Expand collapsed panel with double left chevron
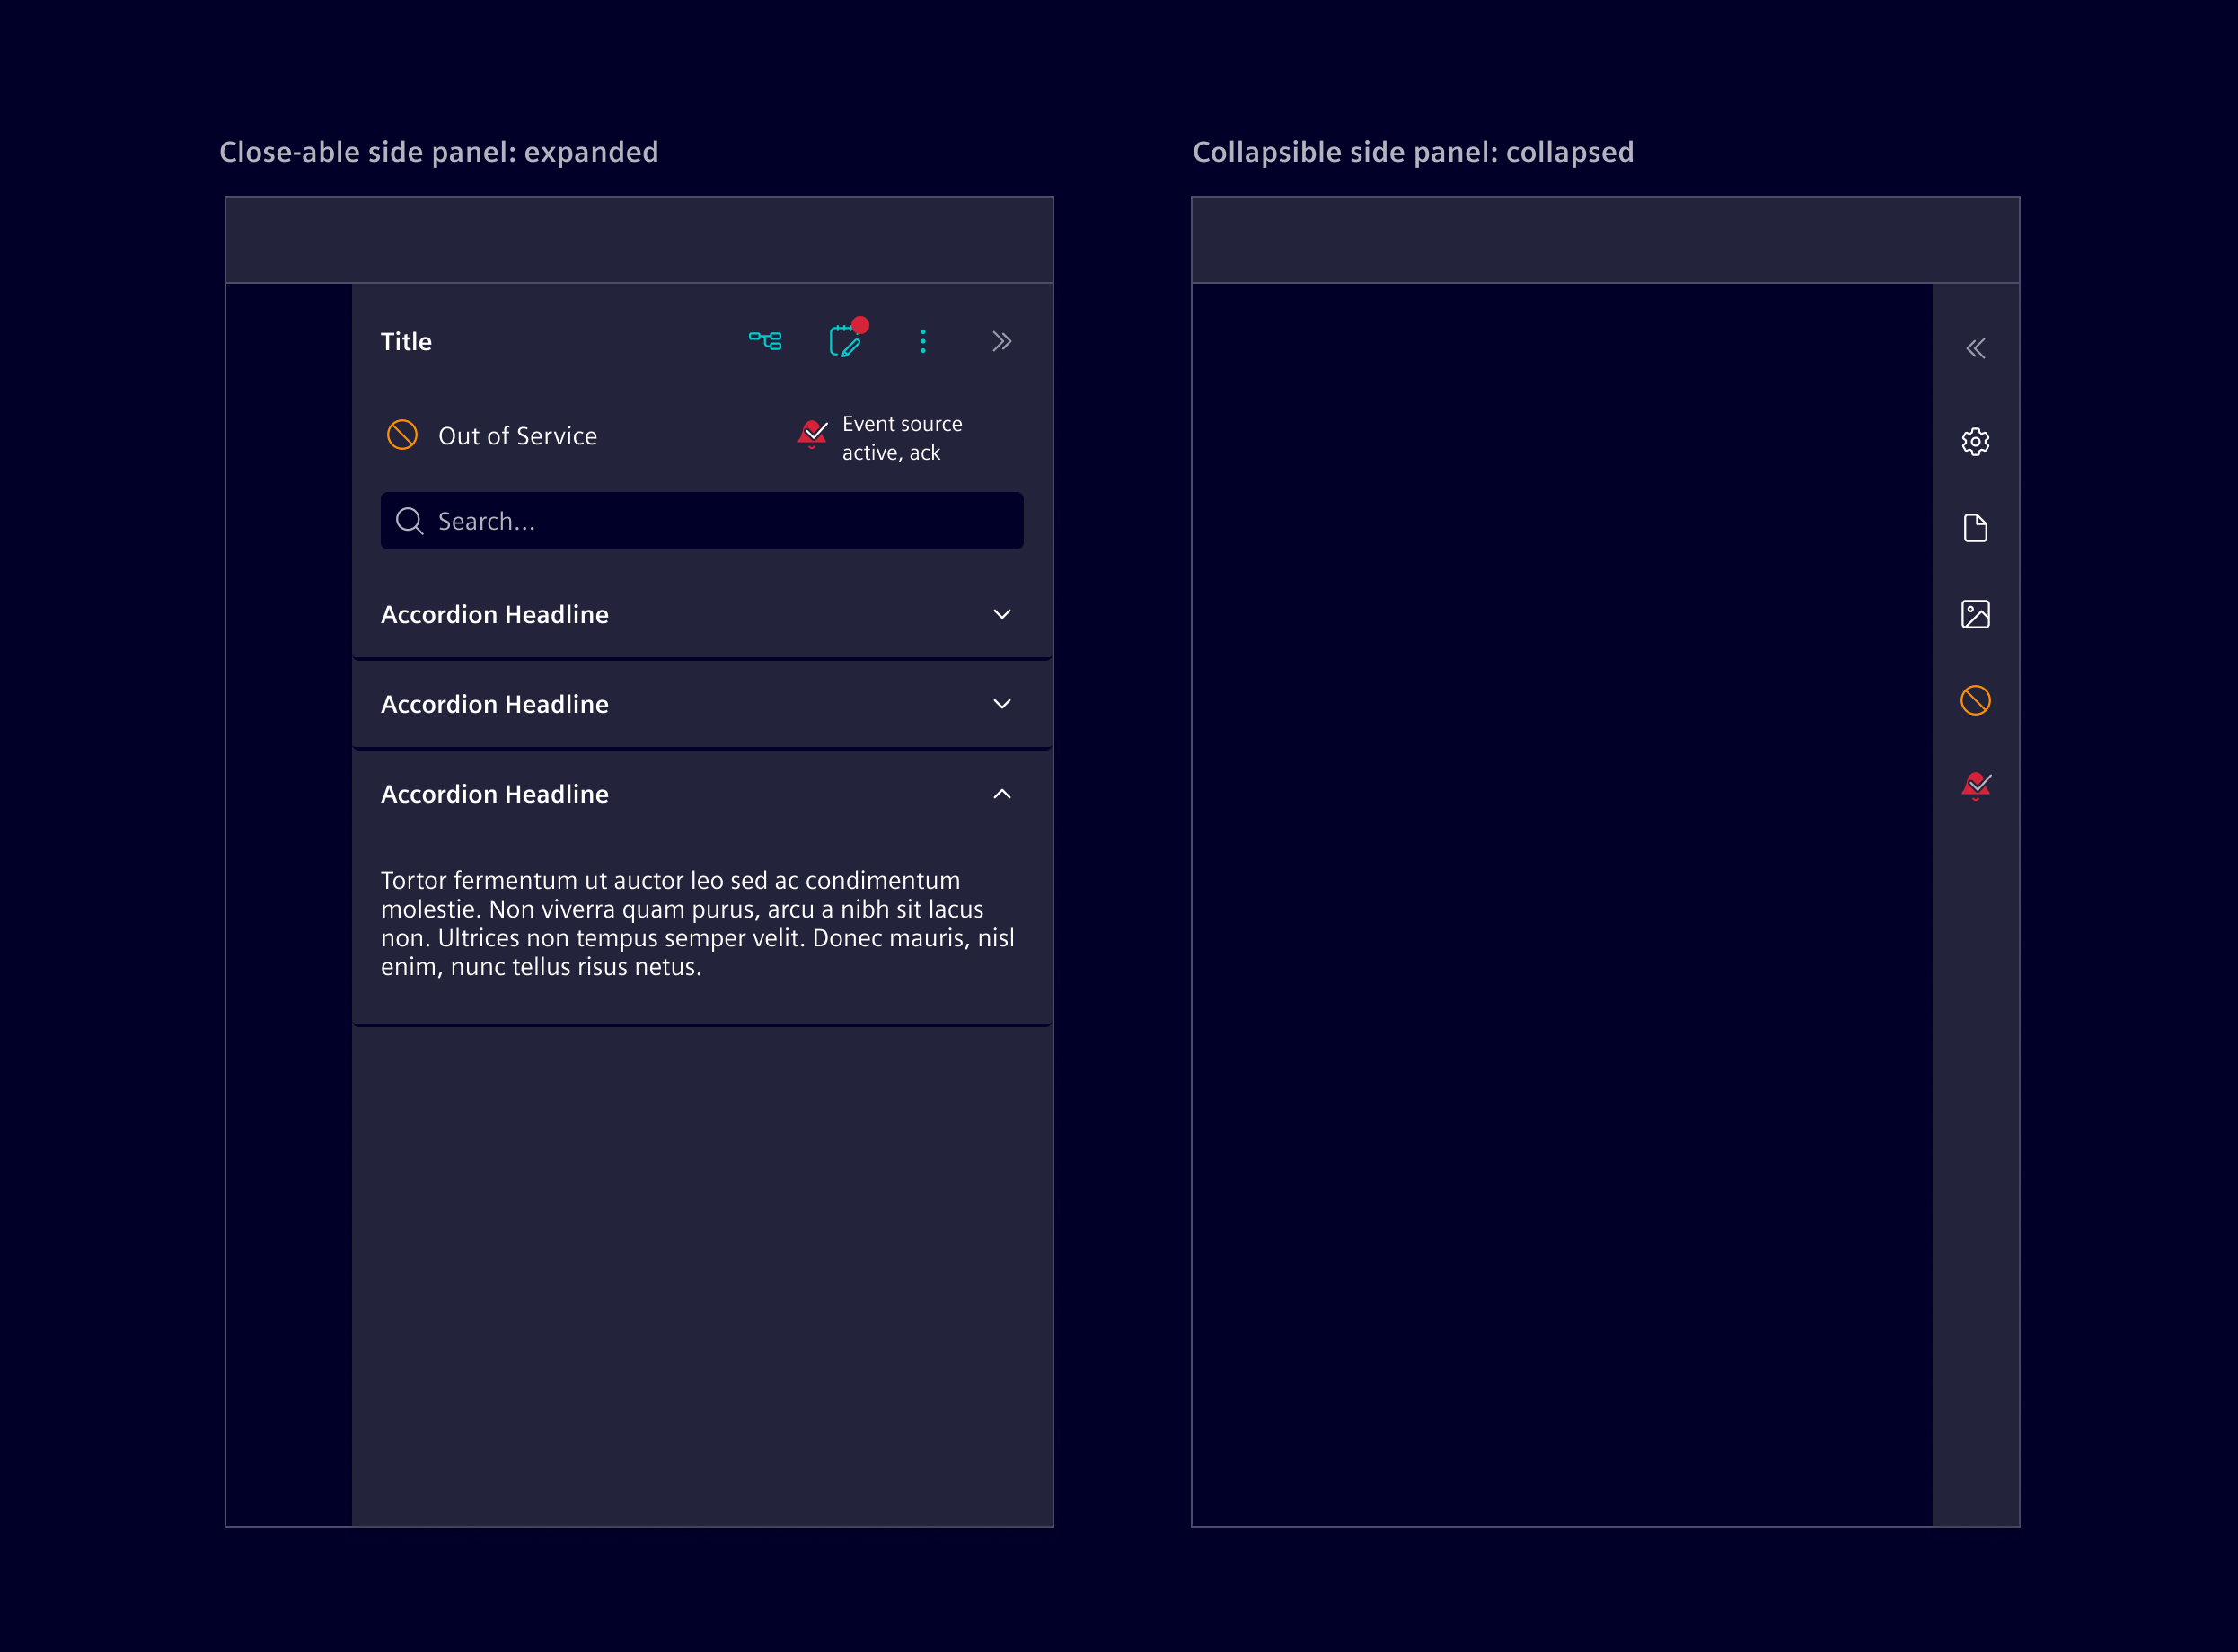The height and width of the screenshot is (1652, 2238). (1975, 348)
